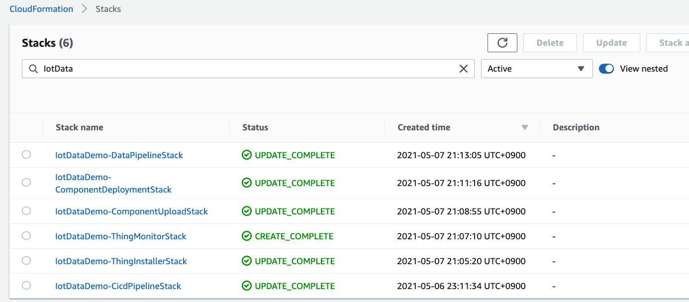Click the Stacks (6) heading
Screen dimensions: 689x302
pos(48,43)
